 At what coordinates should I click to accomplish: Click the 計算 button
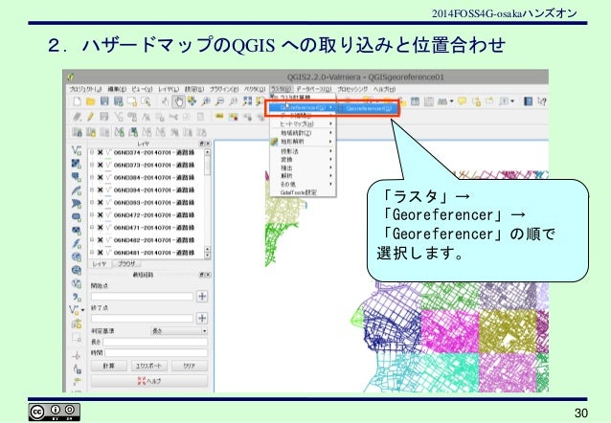click(109, 366)
